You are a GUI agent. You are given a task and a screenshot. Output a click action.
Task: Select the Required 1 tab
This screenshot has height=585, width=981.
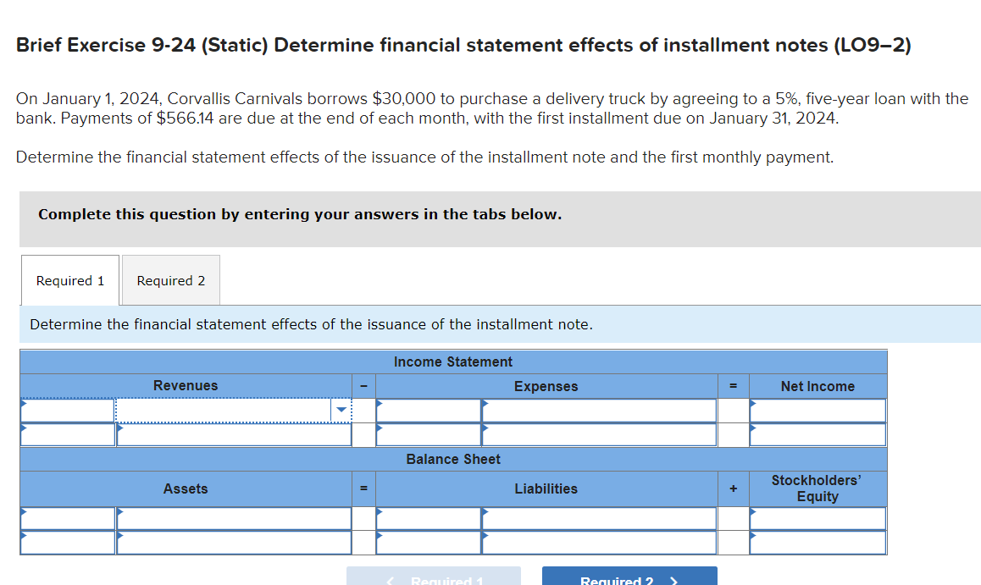[x=69, y=280]
